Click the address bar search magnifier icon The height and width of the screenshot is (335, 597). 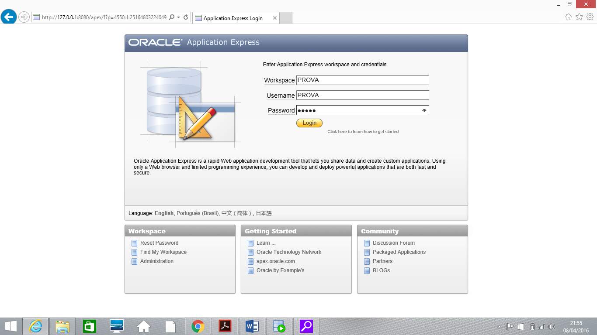(171, 17)
